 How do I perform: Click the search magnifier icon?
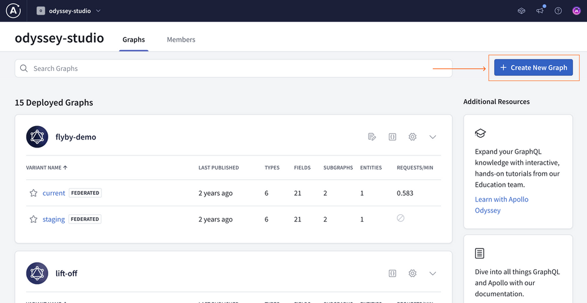(24, 68)
